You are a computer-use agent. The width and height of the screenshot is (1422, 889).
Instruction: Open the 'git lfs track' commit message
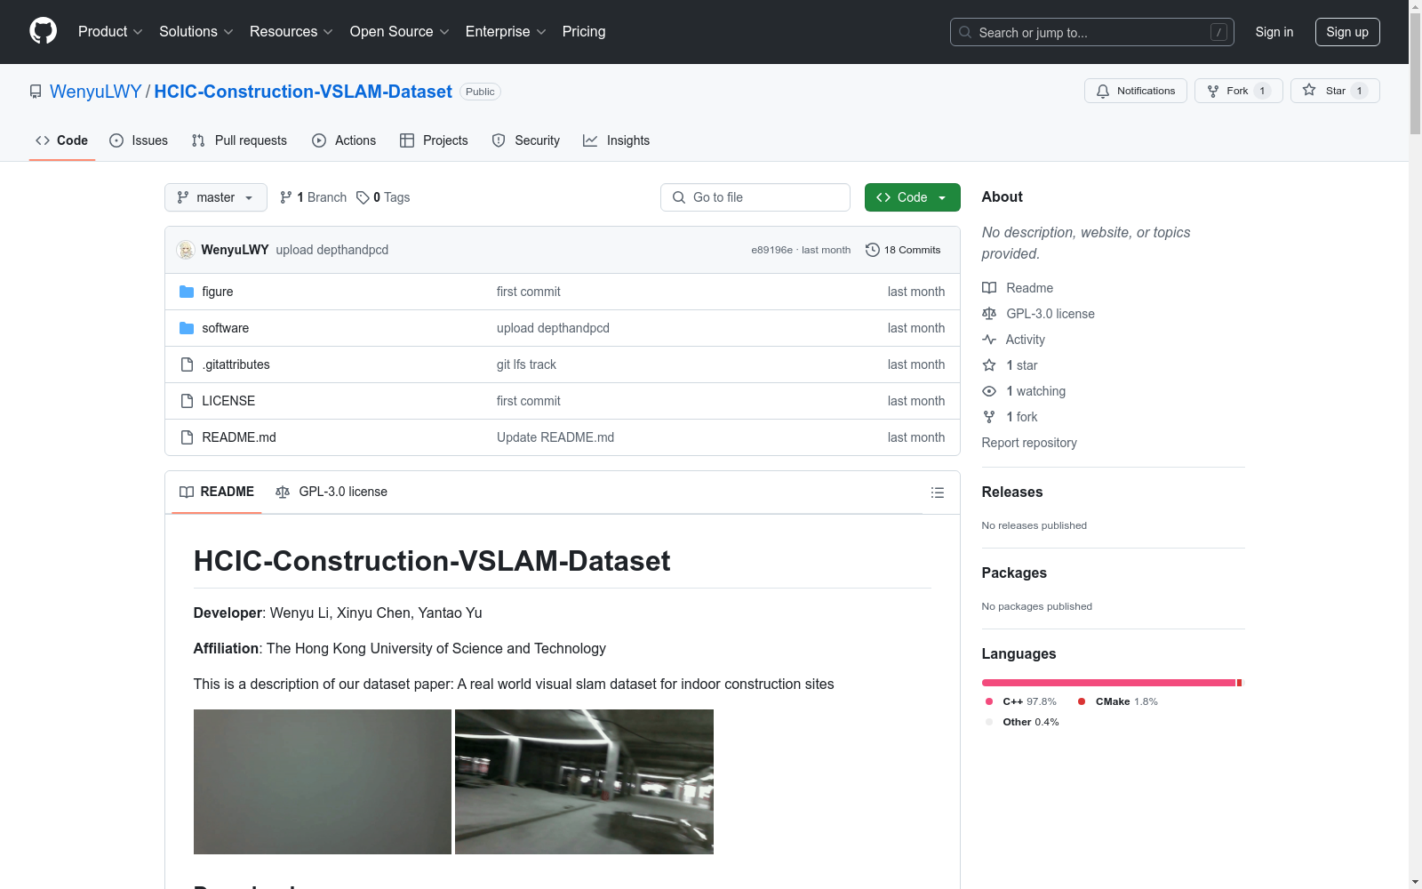tap(526, 364)
